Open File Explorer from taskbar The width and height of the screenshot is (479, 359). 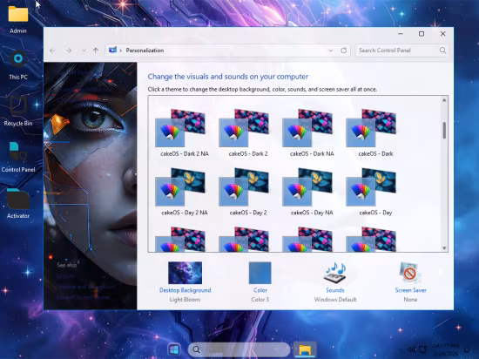tap(305, 349)
